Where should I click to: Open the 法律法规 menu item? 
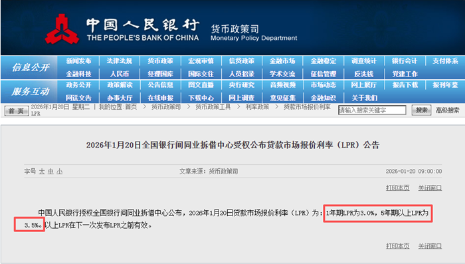119,61
